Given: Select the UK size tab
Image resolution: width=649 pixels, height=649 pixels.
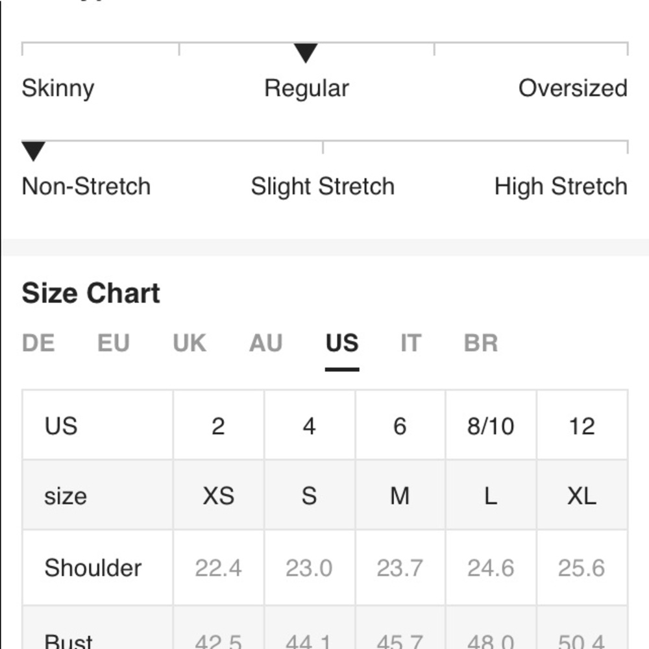Looking at the screenshot, I should tap(190, 343).
